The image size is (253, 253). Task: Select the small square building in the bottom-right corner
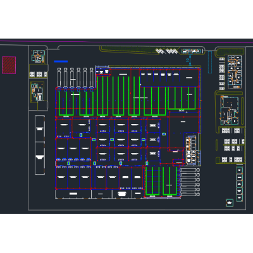(x=230, y=202)
